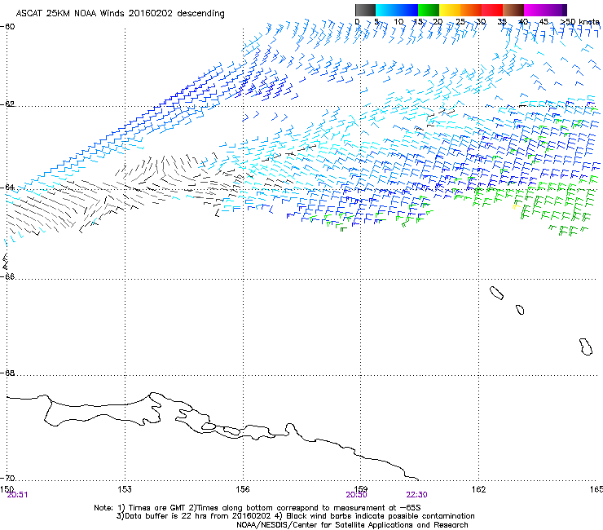Click the largest island outline near 165 longitude
This screenshot has width=603, height=530.
(586, 347)
